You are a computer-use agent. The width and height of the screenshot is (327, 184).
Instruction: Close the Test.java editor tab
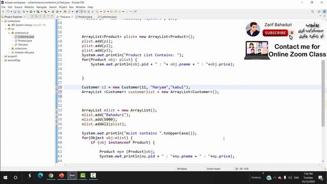[72, 17]
